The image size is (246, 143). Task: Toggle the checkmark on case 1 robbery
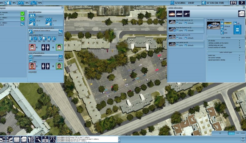22,18
